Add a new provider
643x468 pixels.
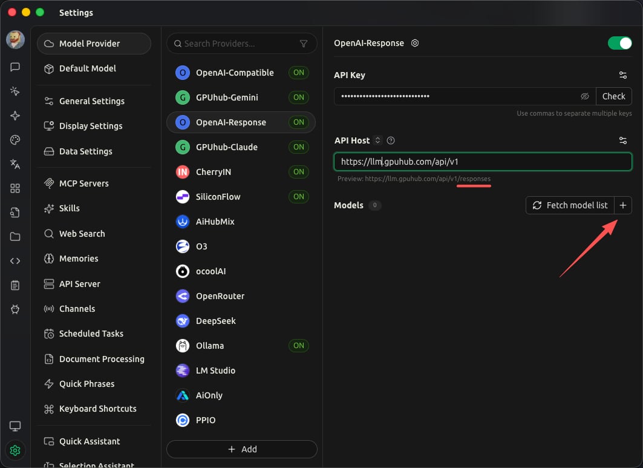[x=241, y=449]
